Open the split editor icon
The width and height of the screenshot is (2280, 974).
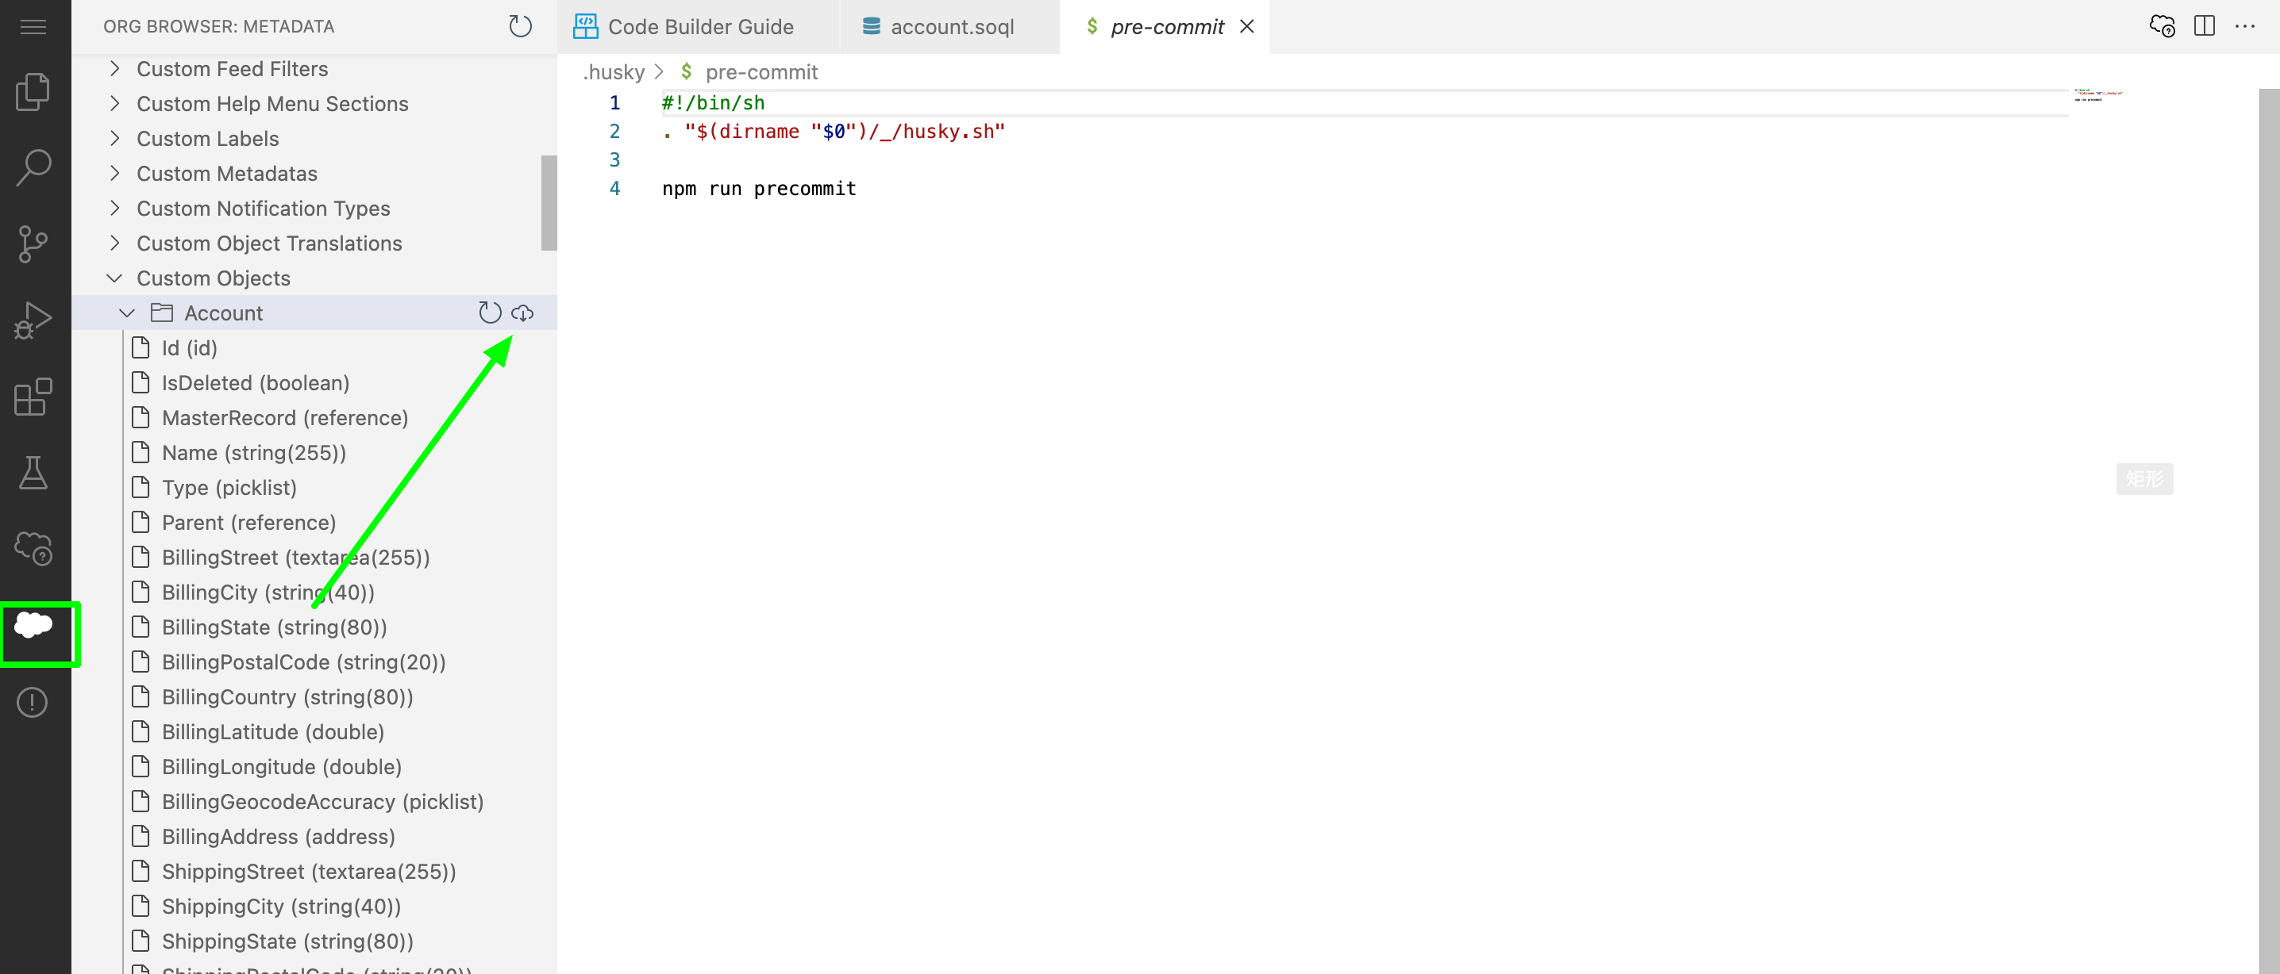point(2205,25)
